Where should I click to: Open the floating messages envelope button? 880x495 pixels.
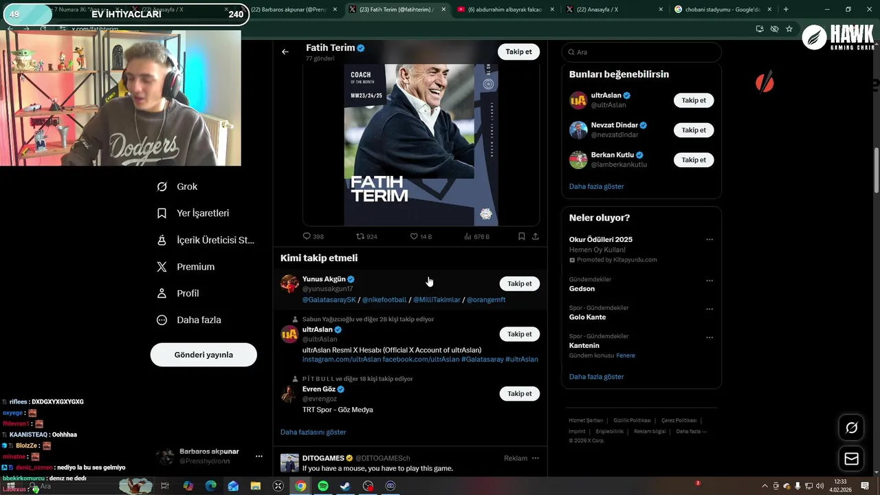[852, 459]
